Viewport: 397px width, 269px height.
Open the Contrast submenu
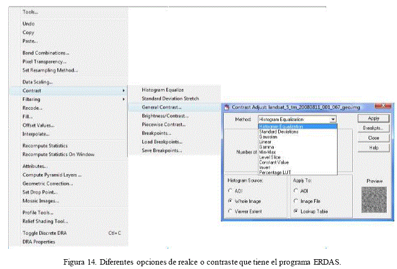click(32, 91)
